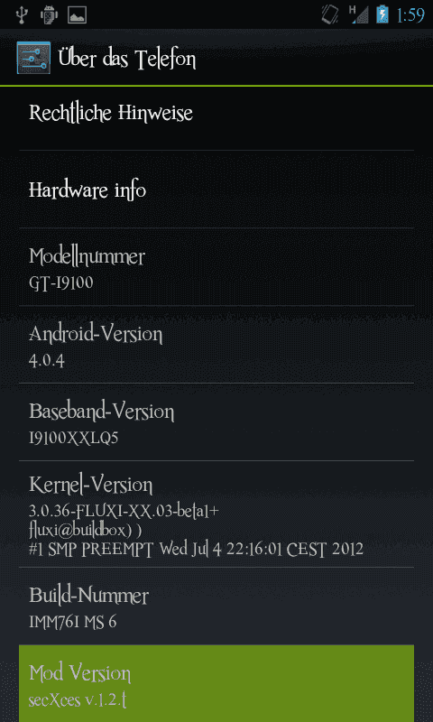Select Baseband-Version I9100XXLQ5 row
This screenshot has width=433, height=722.
click(216, 421)
